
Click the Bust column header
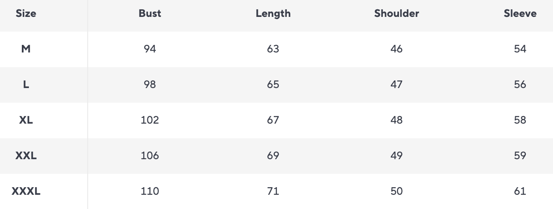(x=150, y=13)
